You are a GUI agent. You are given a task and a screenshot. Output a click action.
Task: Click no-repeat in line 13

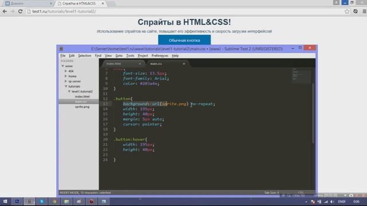(201, 104)
